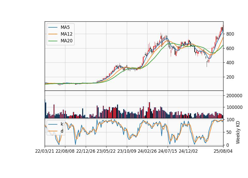Click the Weekly KD axis title
The height and width of the screenshot is (178, 248).
tap(238, 133)
